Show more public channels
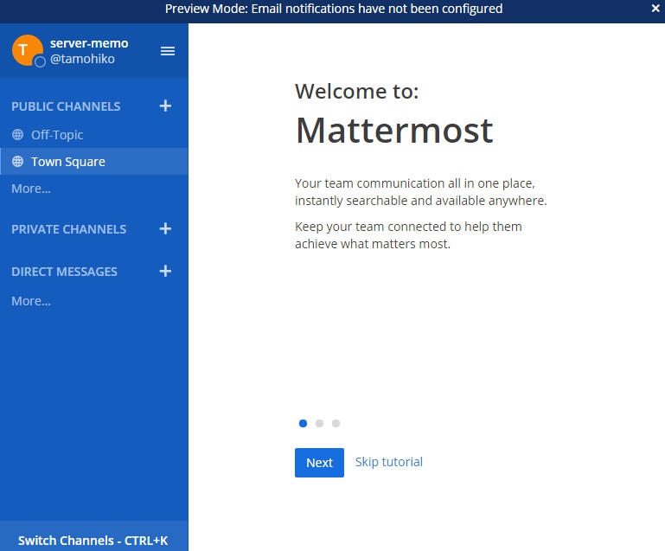 (31, 189)
